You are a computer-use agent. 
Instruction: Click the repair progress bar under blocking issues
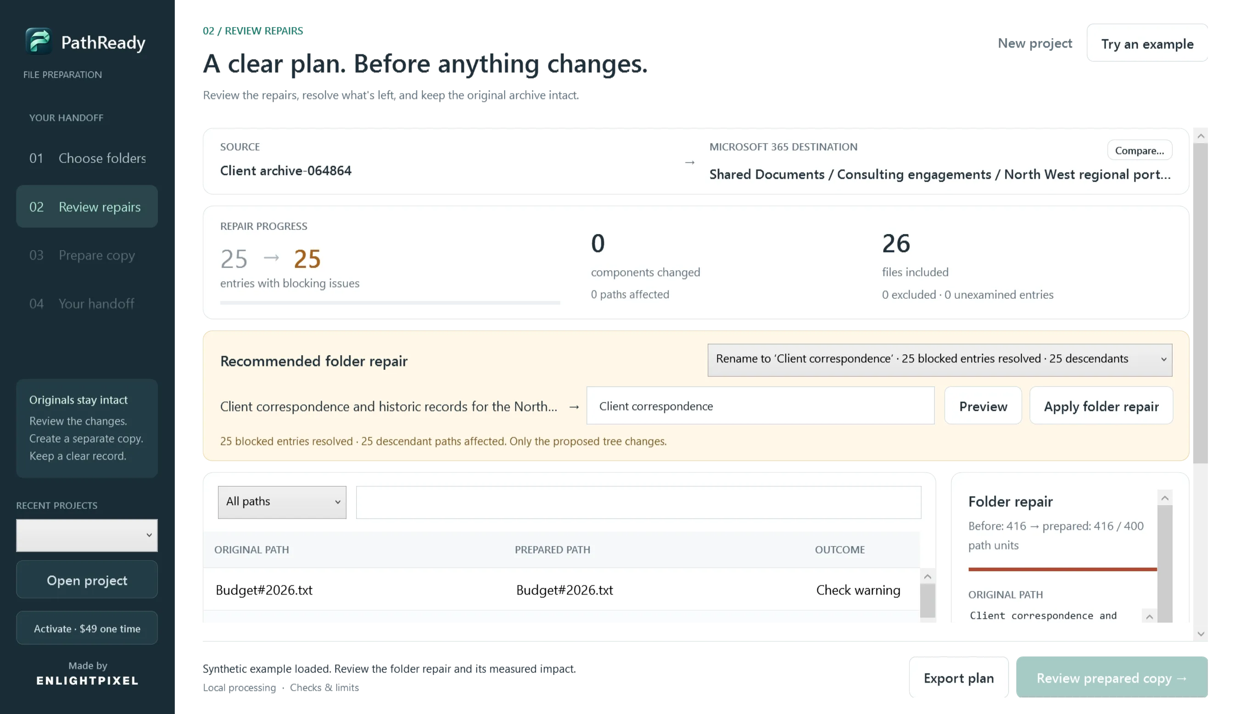(x=390, y=303)
